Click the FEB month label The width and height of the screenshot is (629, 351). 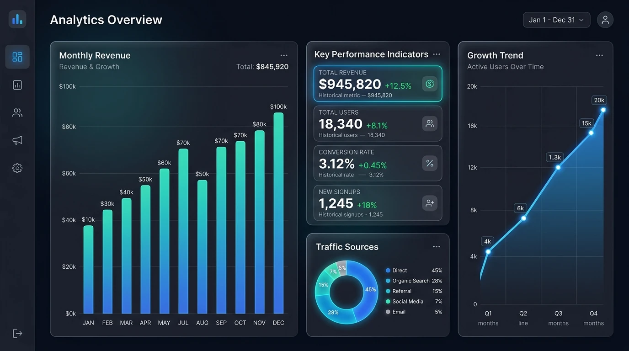(x=107, y=323)
